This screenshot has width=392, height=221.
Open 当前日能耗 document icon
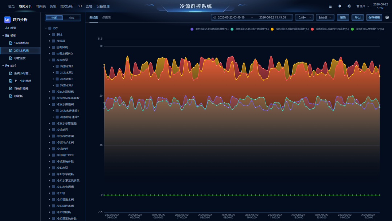click(x=11, y=88)
